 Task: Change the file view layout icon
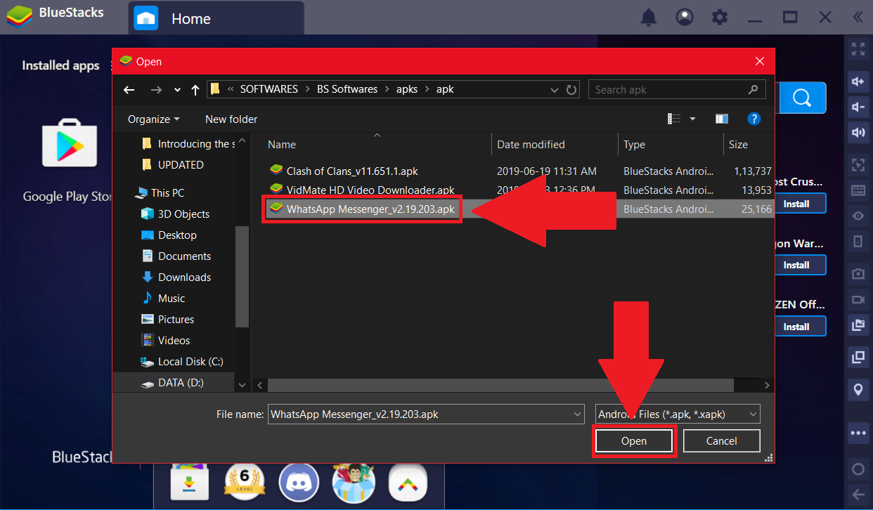coord(674,119)
